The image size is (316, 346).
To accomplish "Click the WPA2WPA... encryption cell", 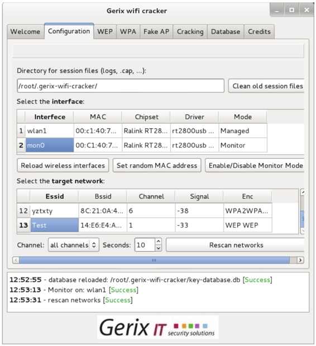I will tap(248, 211).
